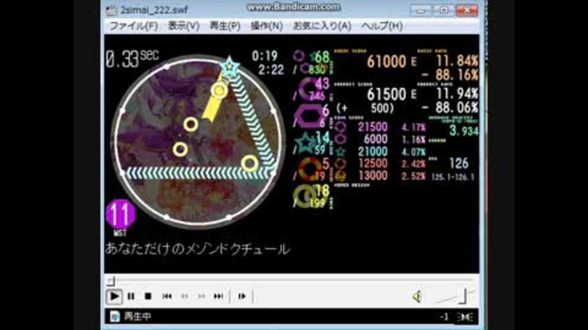588x330 pixels.
Task: Click the 2:22 total time
Action: 271,70
